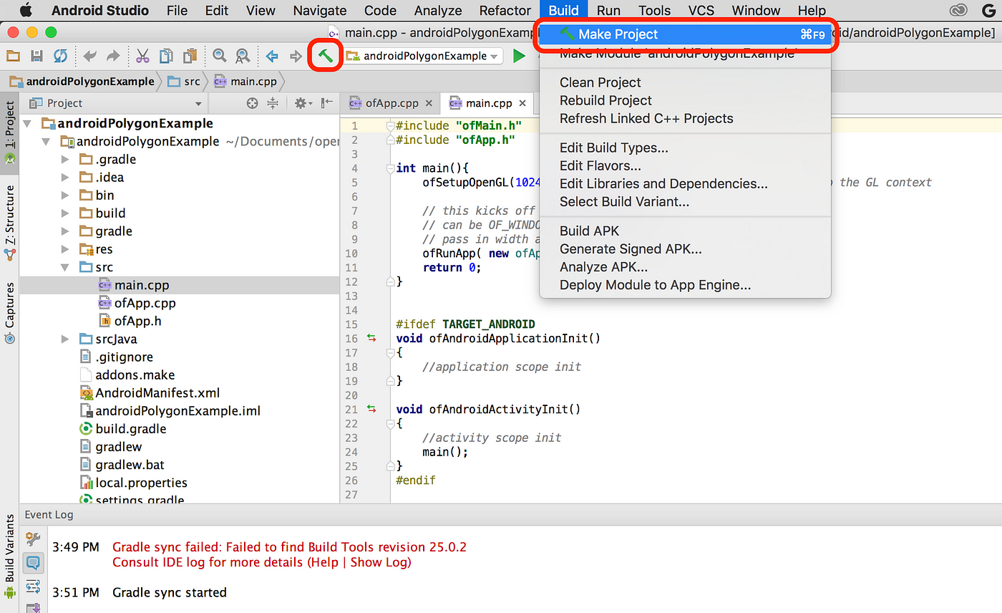Click the Redo arrow in toolbar

tap(113, 56)
